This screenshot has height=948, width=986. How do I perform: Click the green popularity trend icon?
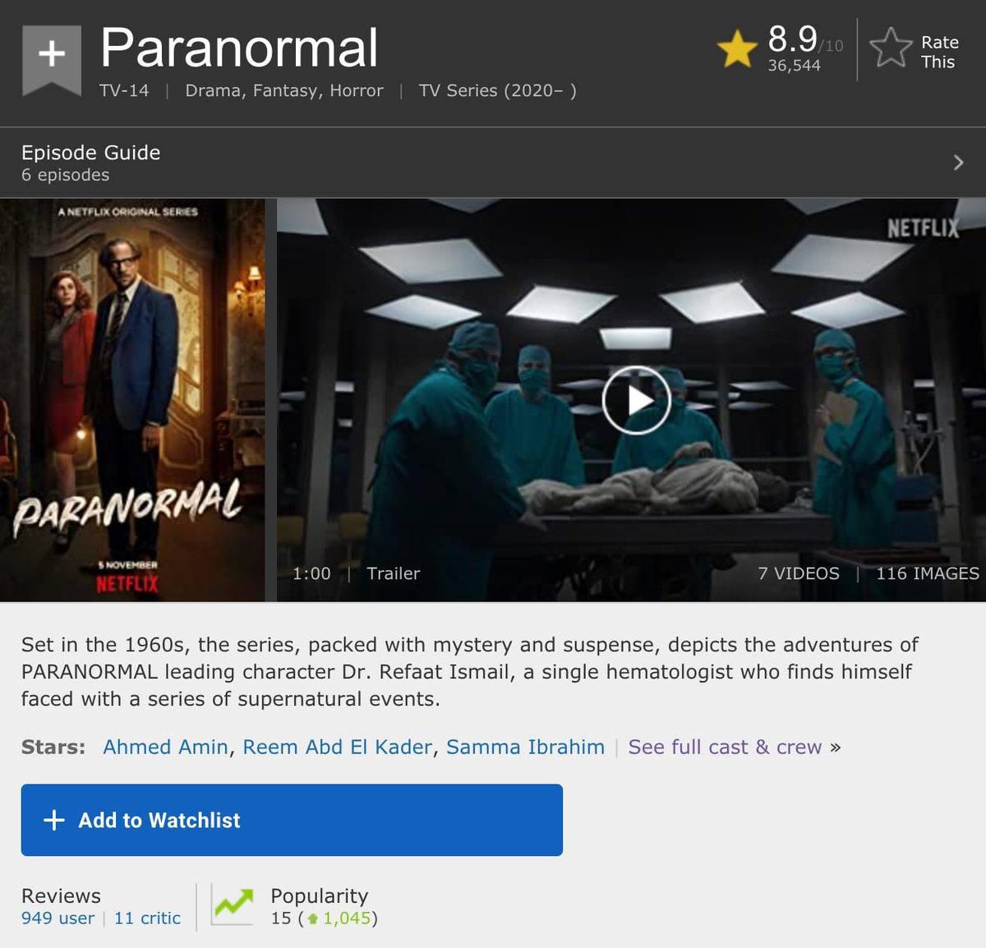[x=233, y=904]
